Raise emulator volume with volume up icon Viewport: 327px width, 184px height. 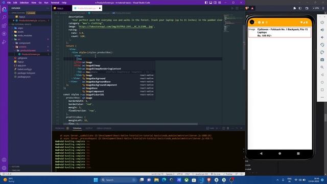(322, 30)
